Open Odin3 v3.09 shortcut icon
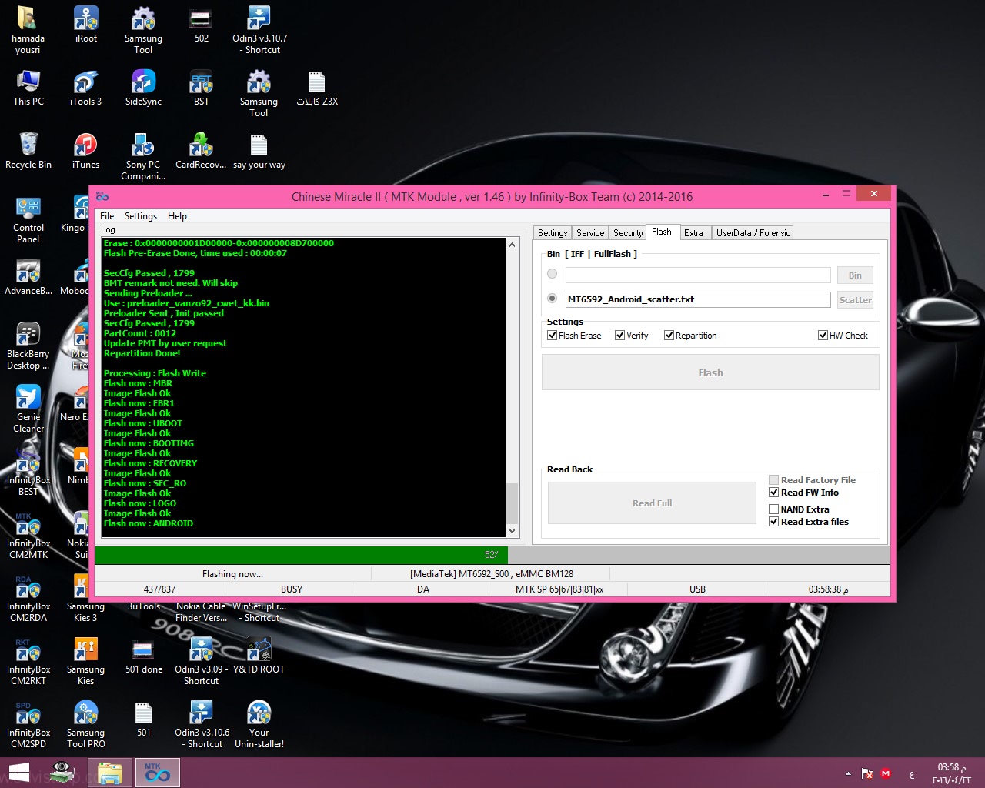985x788 pixels. pyautogui.click(x=201, y=661)
